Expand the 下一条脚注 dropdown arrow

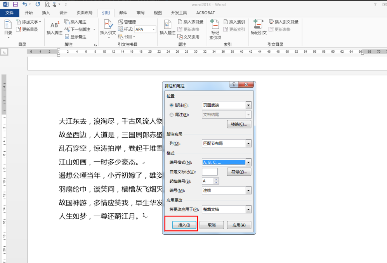[x=94, y=29]
